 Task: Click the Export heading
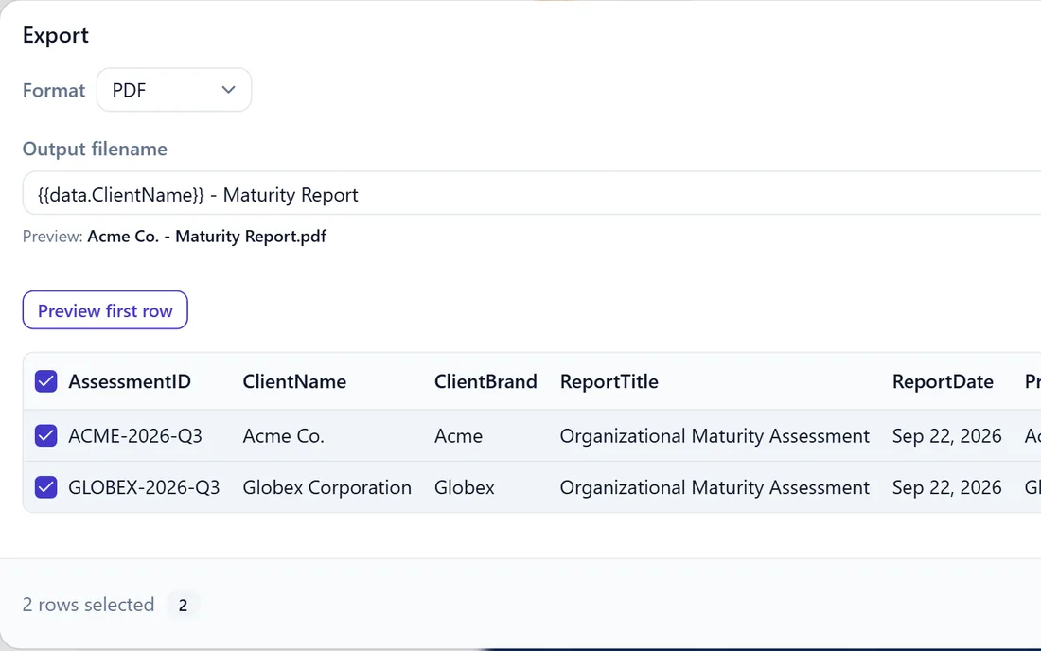pos(55,35)
